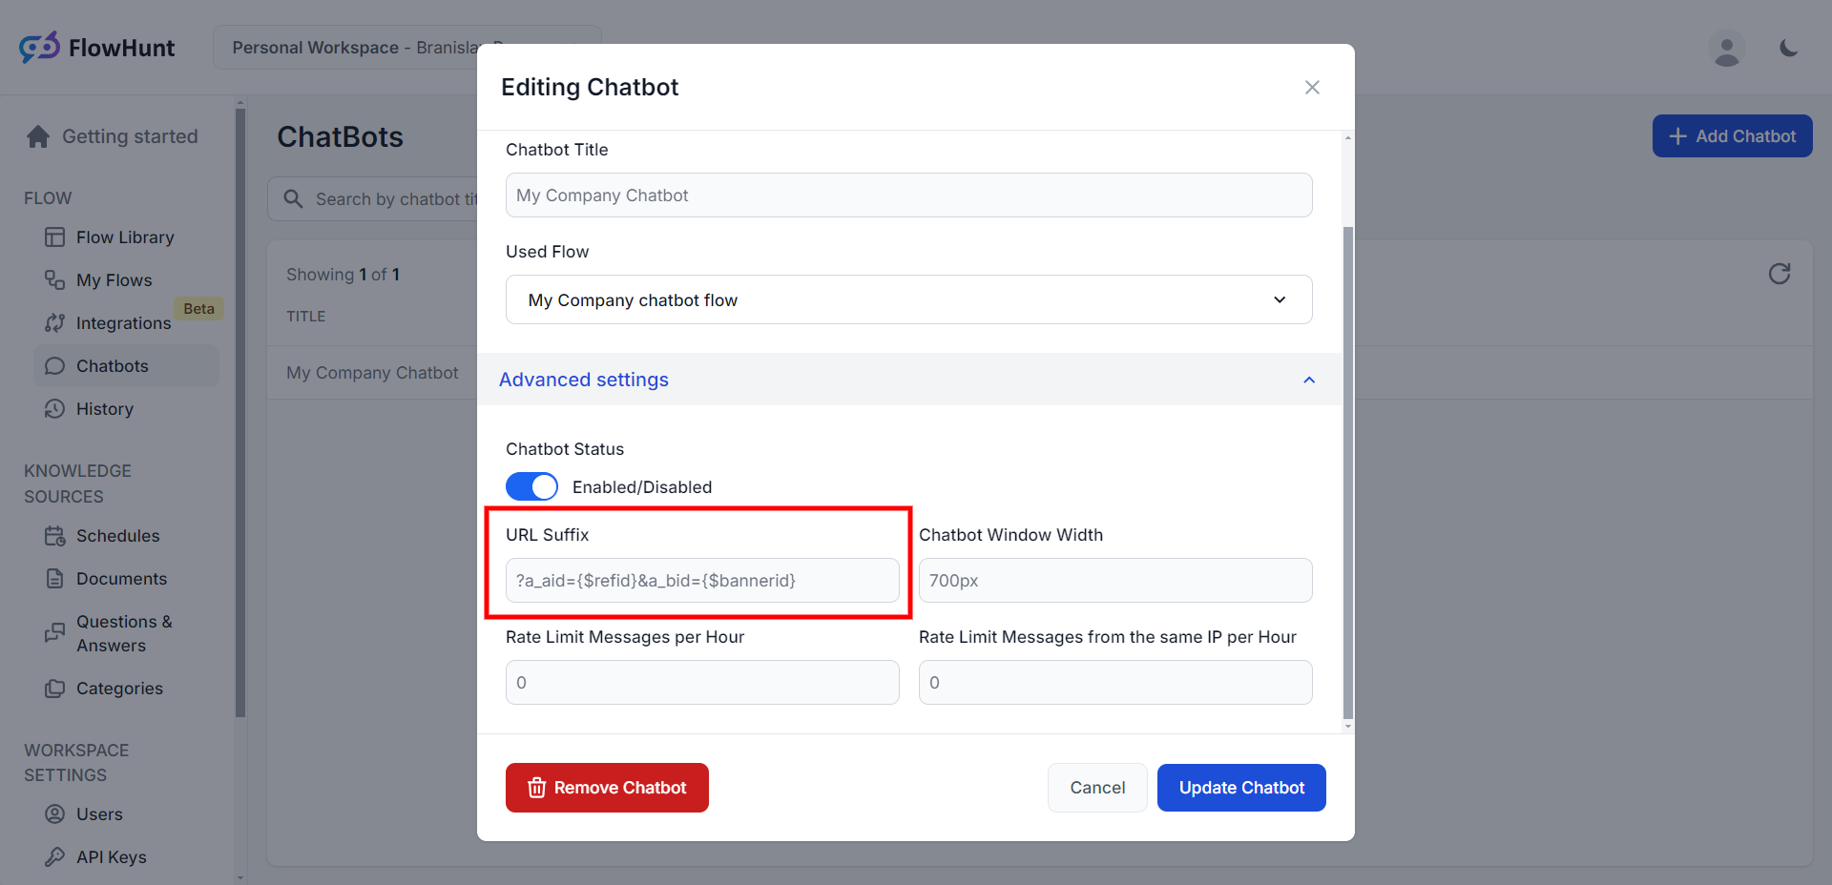Click the API Keys key icon
This screenshot has height=885, width=1832.
(55, 856)
